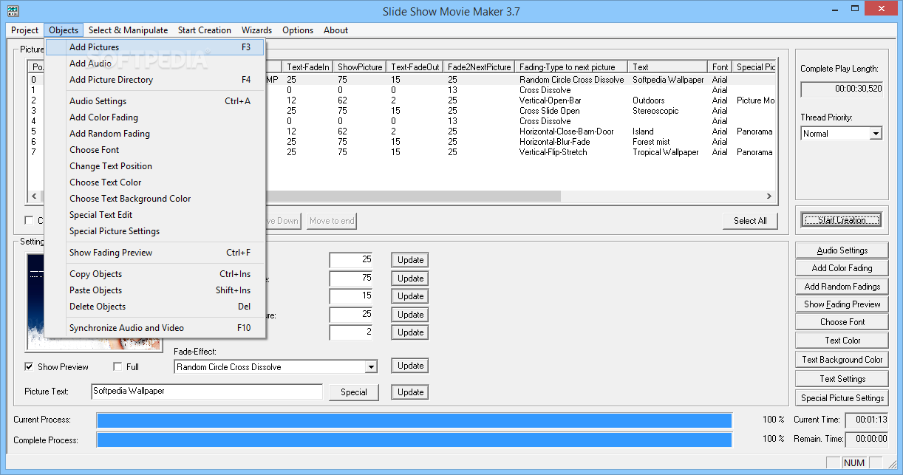The image size is (903, 475).
Task: Close the Objects menu
Action: point(64,30)
